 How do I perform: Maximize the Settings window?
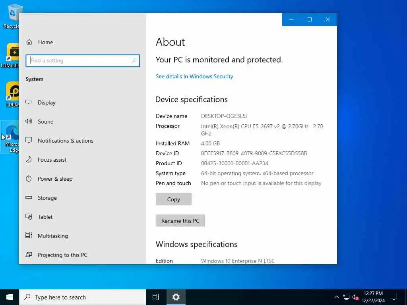[310, 19]
